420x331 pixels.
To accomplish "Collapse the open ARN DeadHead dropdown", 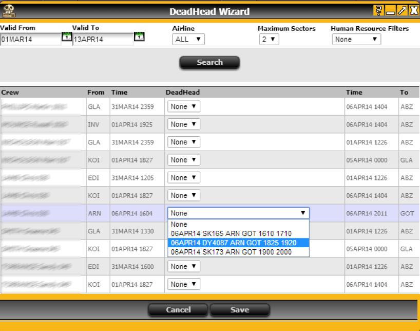I will [238, 213].
